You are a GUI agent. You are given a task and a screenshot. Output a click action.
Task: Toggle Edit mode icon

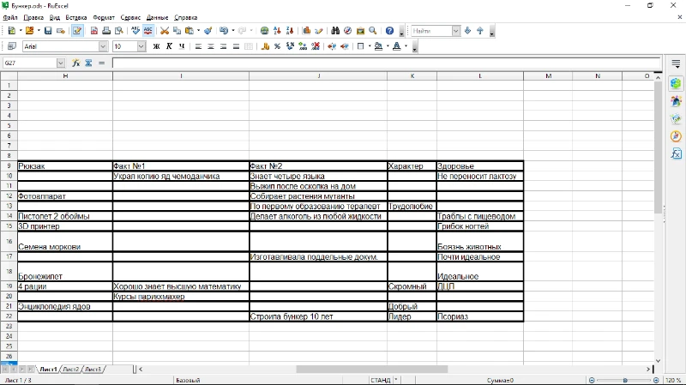tap(77, 31)
